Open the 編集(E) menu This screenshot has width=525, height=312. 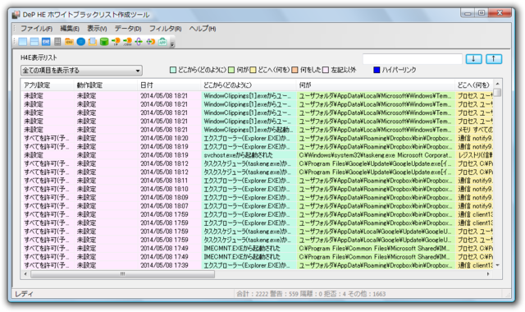pos(70,29)
